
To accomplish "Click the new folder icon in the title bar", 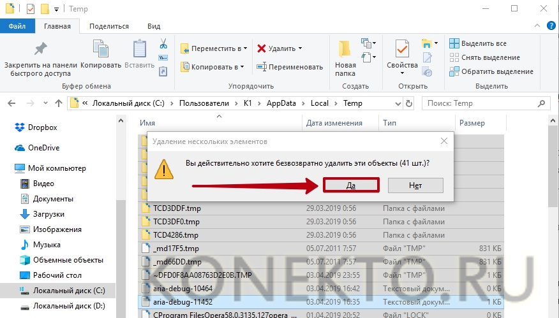I will click(x=45, y=8).
